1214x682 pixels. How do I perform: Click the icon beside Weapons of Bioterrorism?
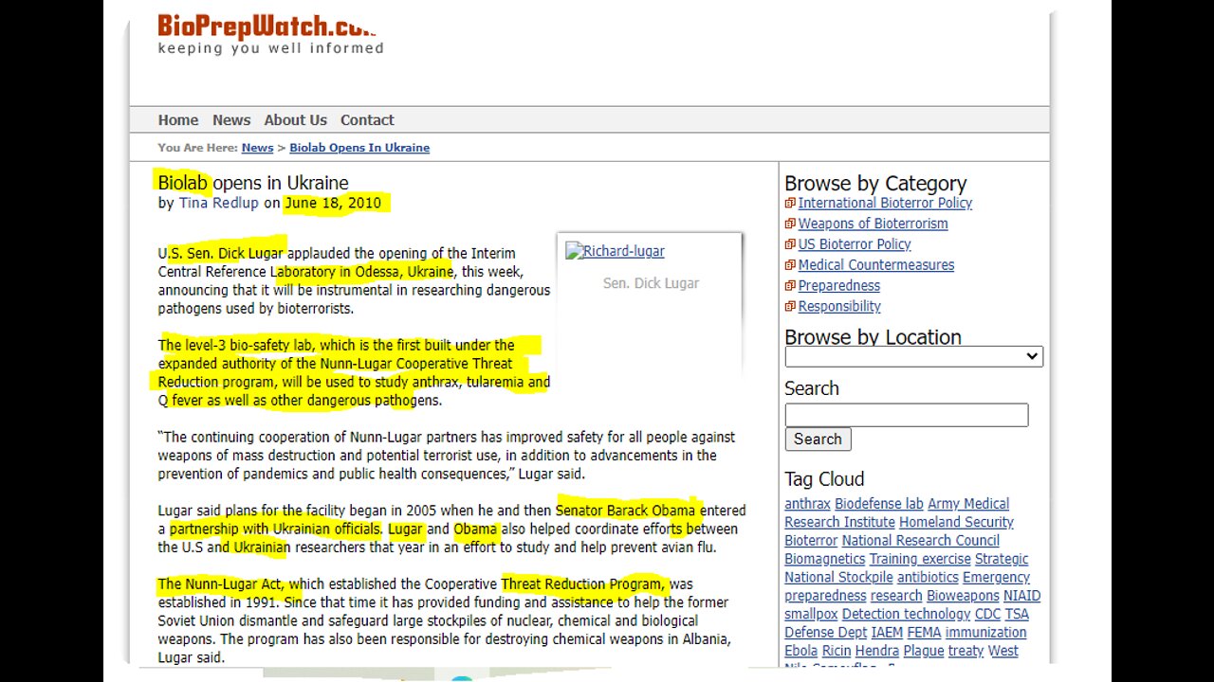790,224
